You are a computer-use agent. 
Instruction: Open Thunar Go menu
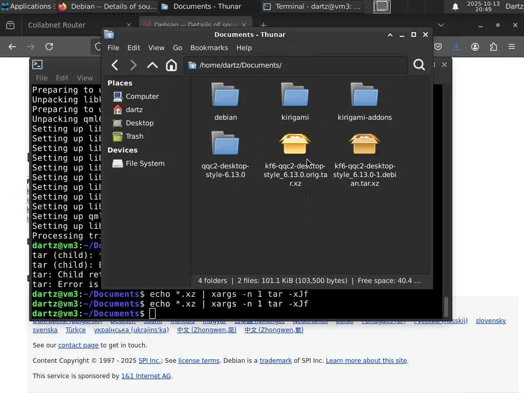pyautogui.click(x=178, y=48)
